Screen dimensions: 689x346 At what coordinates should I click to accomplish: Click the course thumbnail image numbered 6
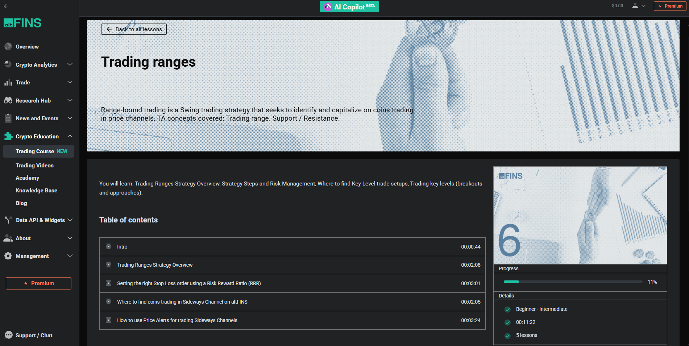tap(580, 215)
